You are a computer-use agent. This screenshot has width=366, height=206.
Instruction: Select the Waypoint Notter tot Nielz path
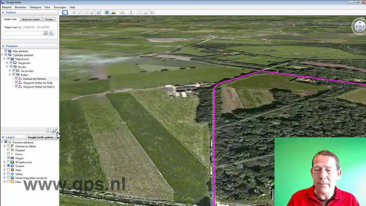38,83
